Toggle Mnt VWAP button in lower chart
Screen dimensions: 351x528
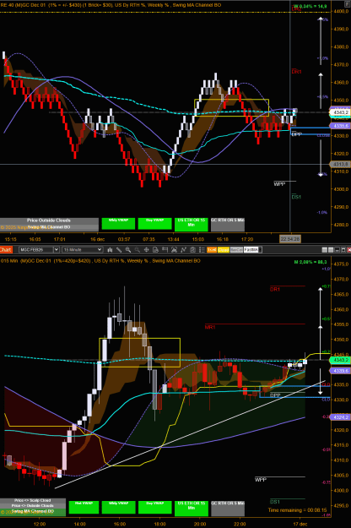[x=84, y=507]
